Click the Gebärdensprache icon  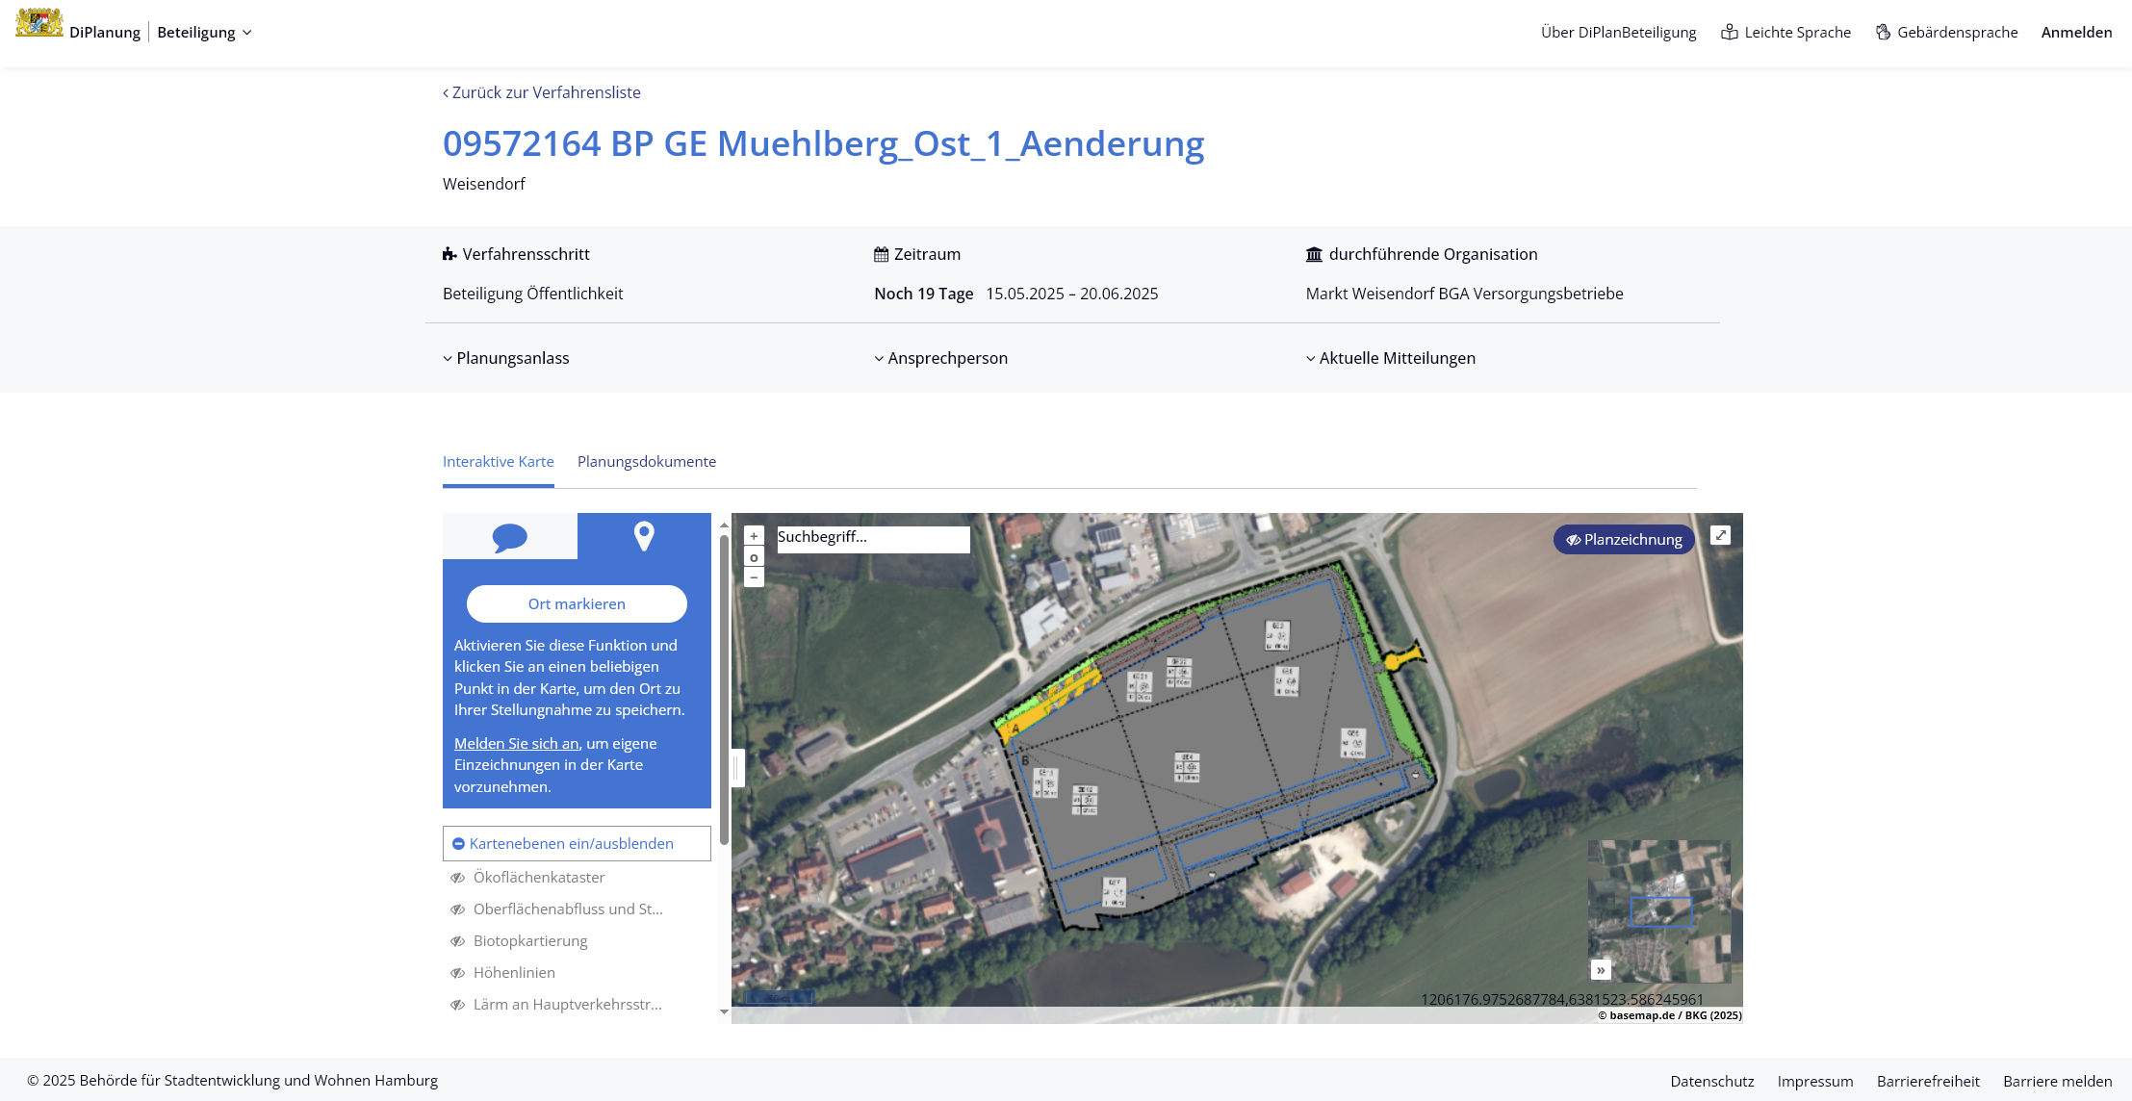[x=1882, y=31]
